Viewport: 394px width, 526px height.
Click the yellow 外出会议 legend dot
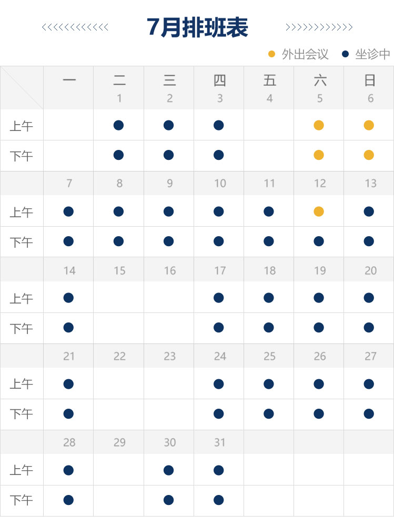(272, 54)
